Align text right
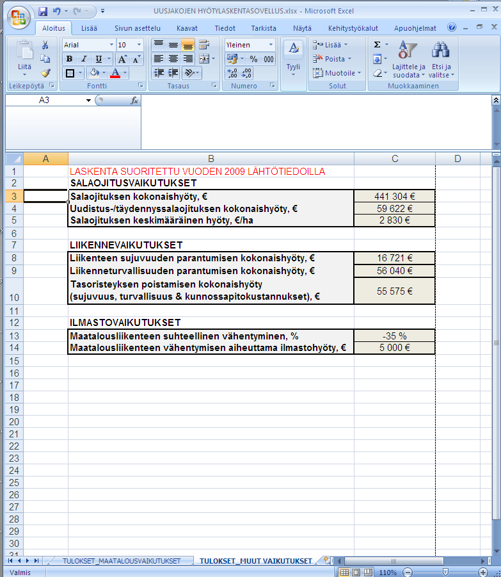This screenshot has width=501, height=577. click(188, 59)
